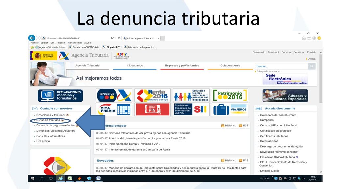
Task: Open the Sede Electrónica banner
Action: [285, 79]
